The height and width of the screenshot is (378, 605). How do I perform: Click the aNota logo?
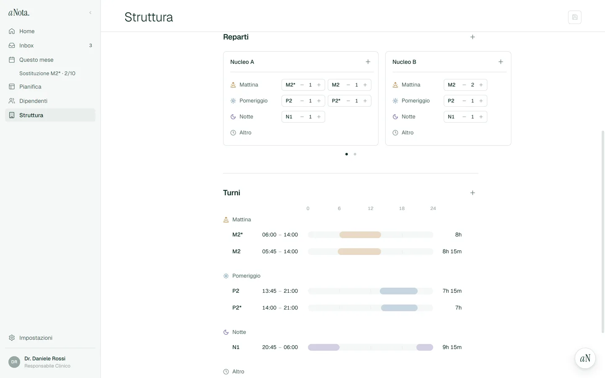pyautogui.click(x=19, y=13)
